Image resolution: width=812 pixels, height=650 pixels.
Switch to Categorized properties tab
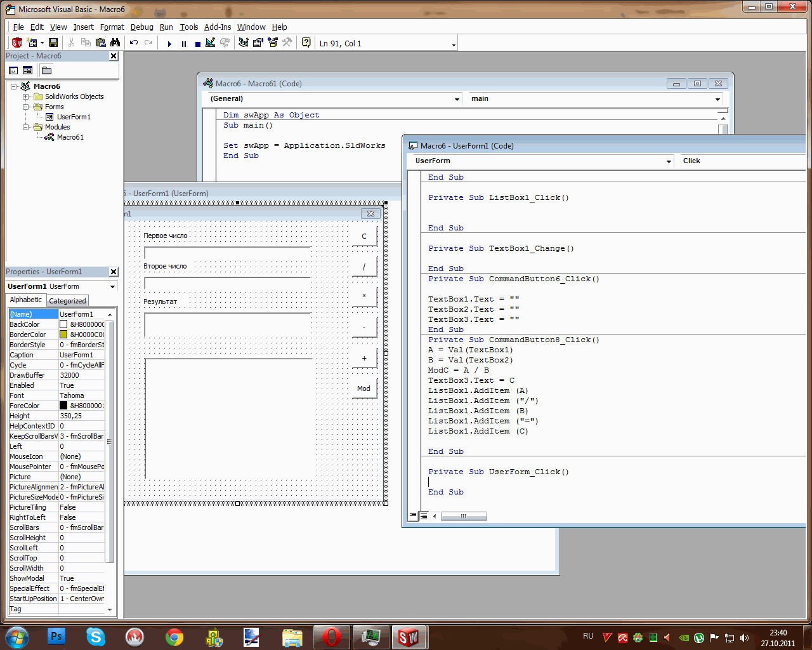67,301
